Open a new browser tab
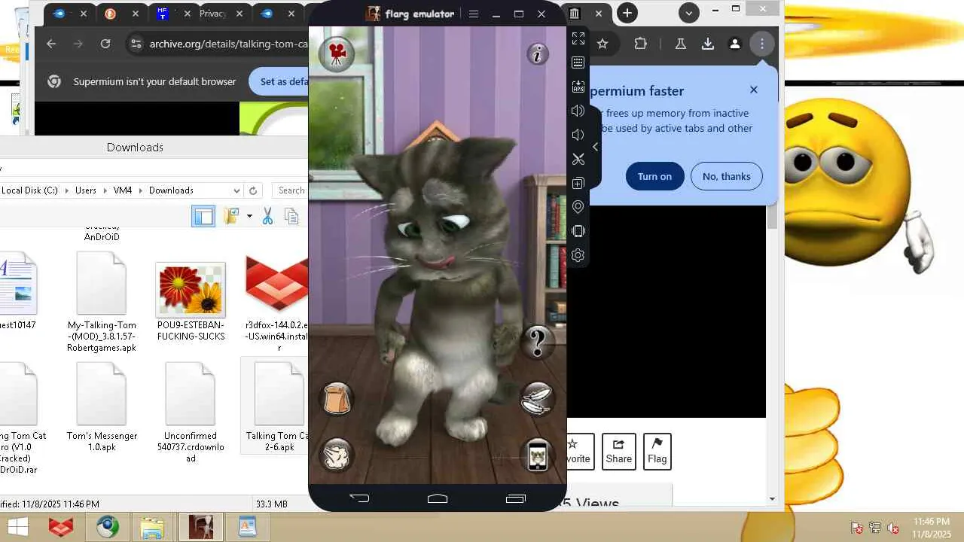964x542 pixels. 627,13
